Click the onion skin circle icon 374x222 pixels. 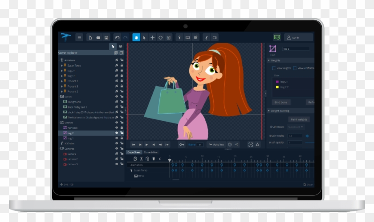230,144
